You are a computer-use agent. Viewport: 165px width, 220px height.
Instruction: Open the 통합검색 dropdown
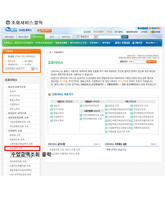(88, 37)
